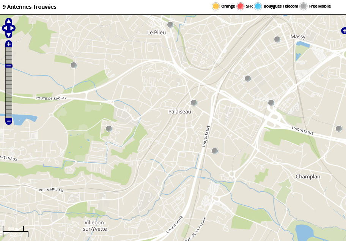Toggle the Bouygues Telecom filter circle
Screen dimensions: 346x241
pos(258,6)
